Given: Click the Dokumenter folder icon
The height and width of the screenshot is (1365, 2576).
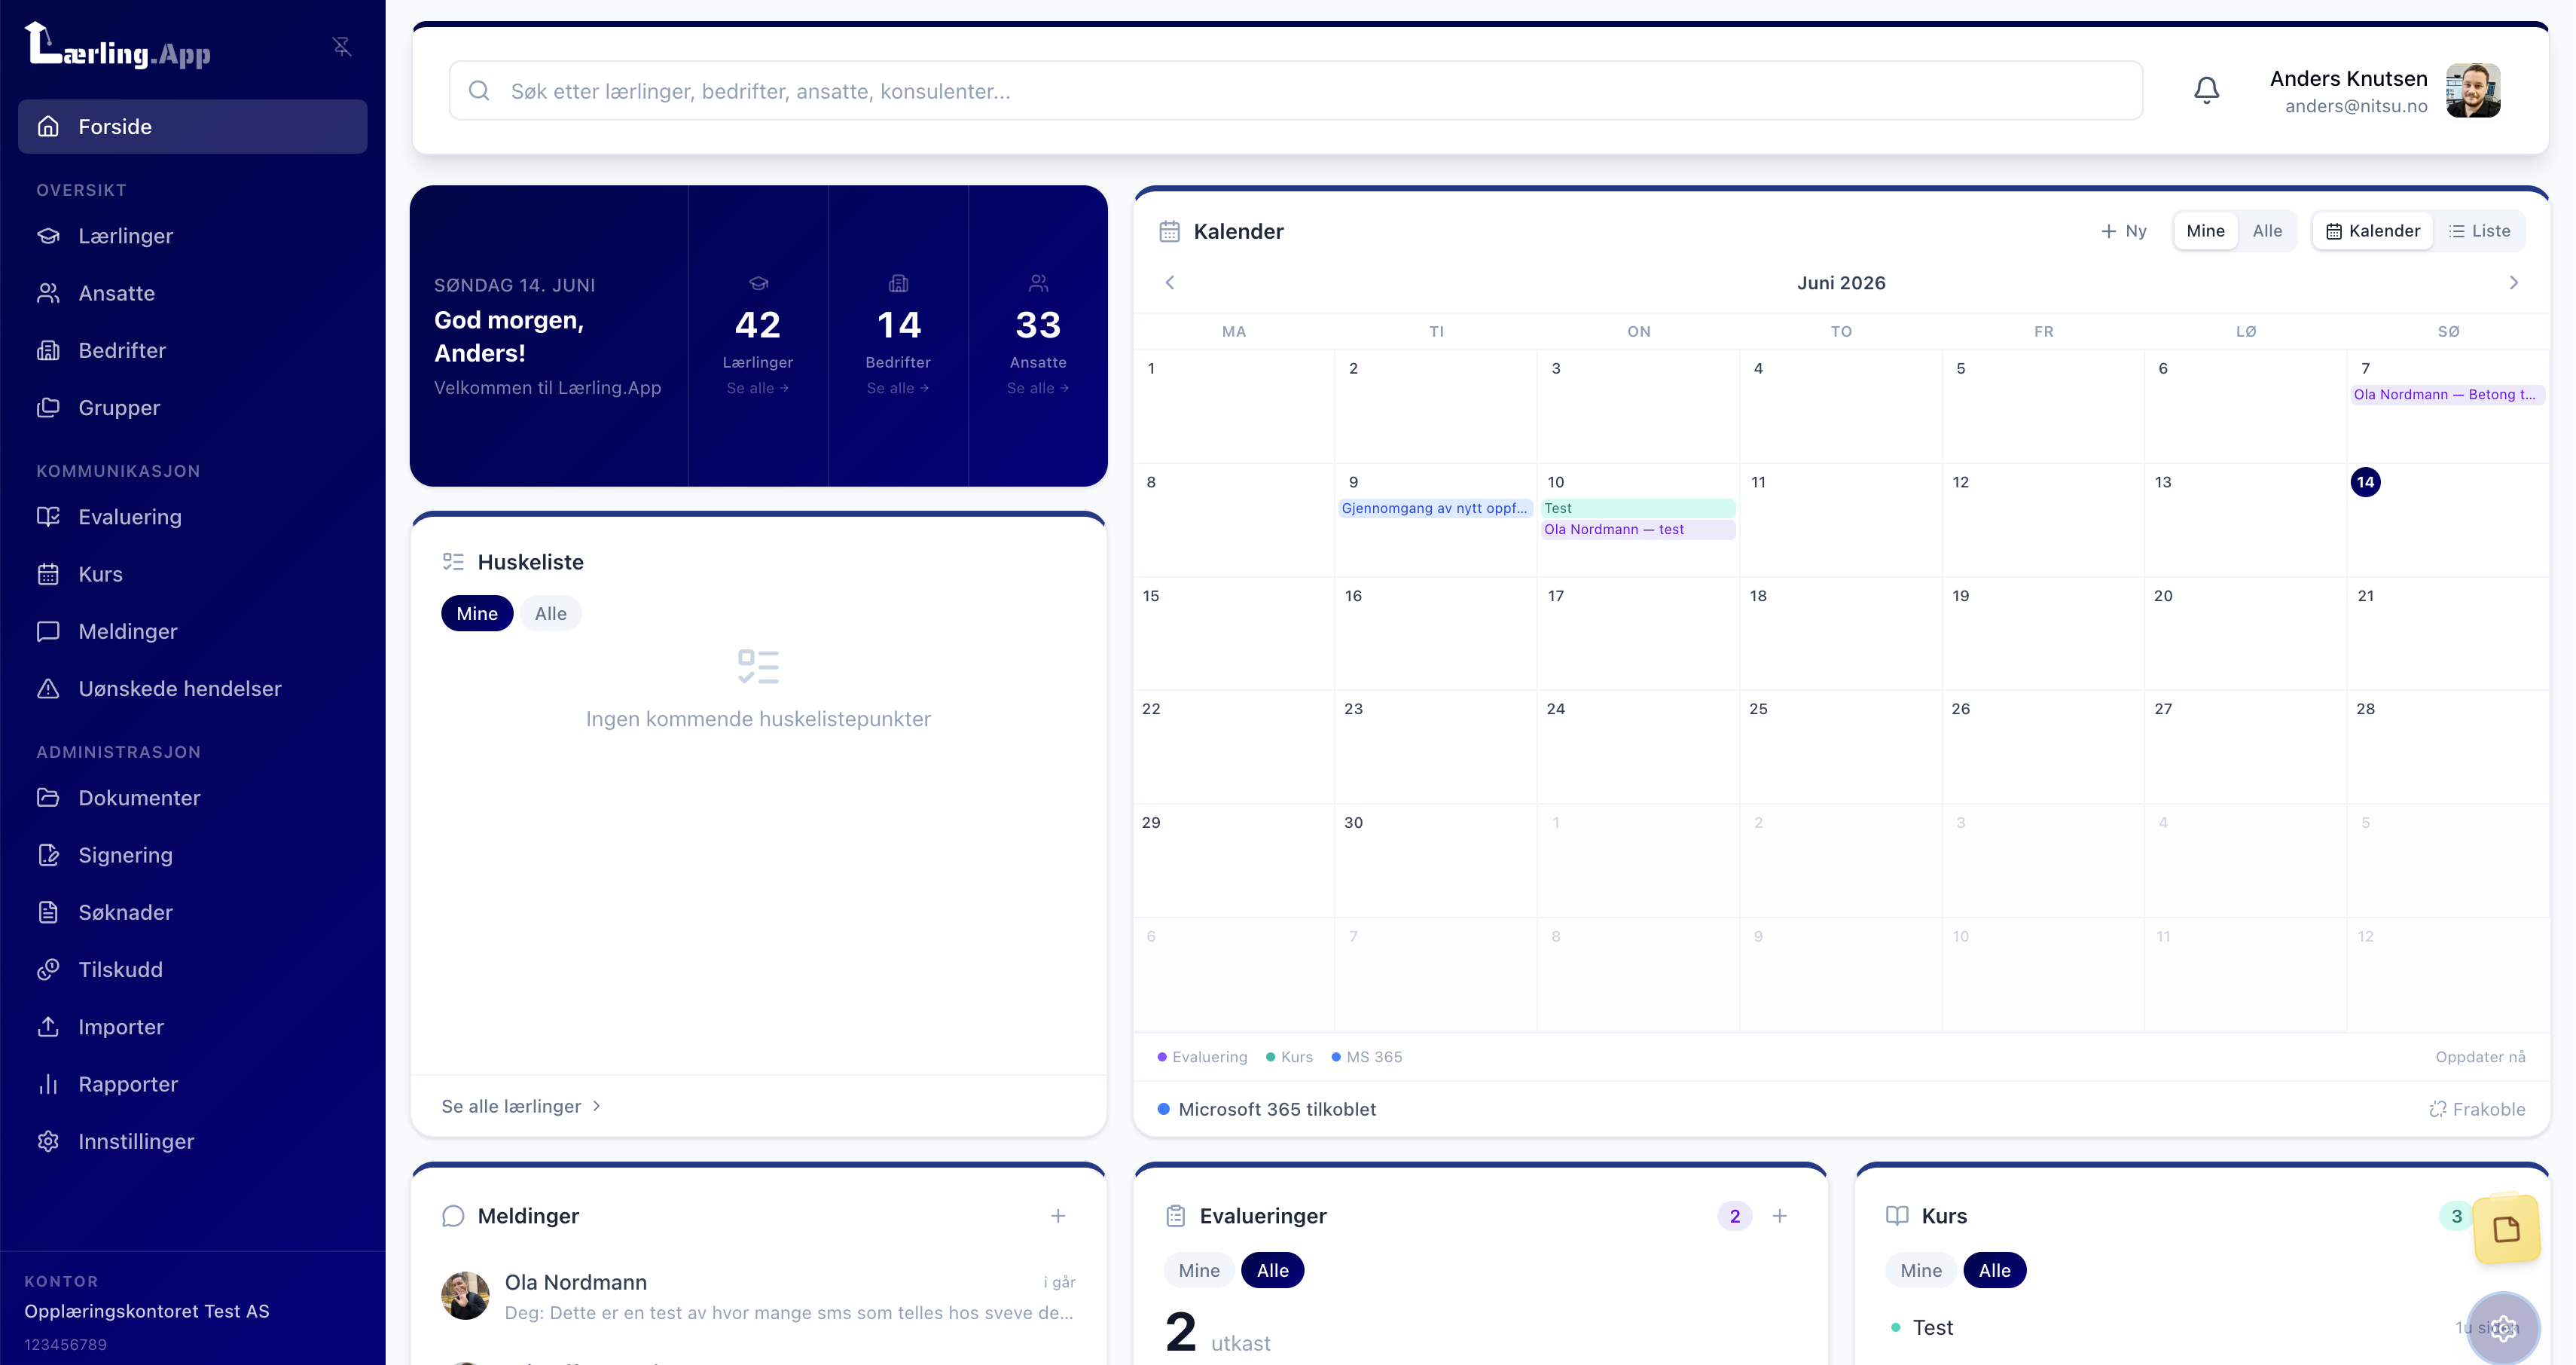Looking at the screenshot, I should point(48,797).
